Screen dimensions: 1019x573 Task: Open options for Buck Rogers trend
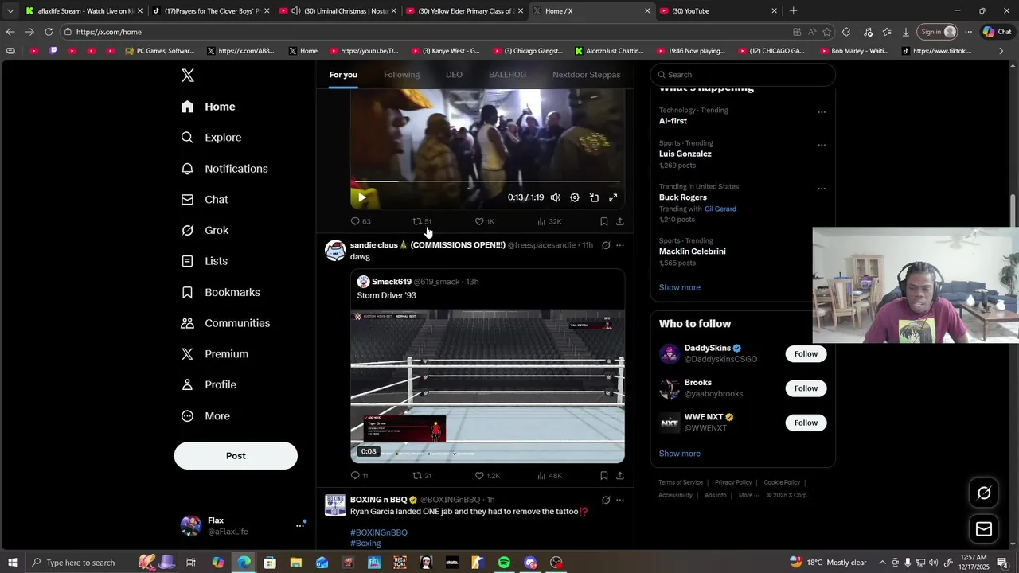click(x=822, y=189)
